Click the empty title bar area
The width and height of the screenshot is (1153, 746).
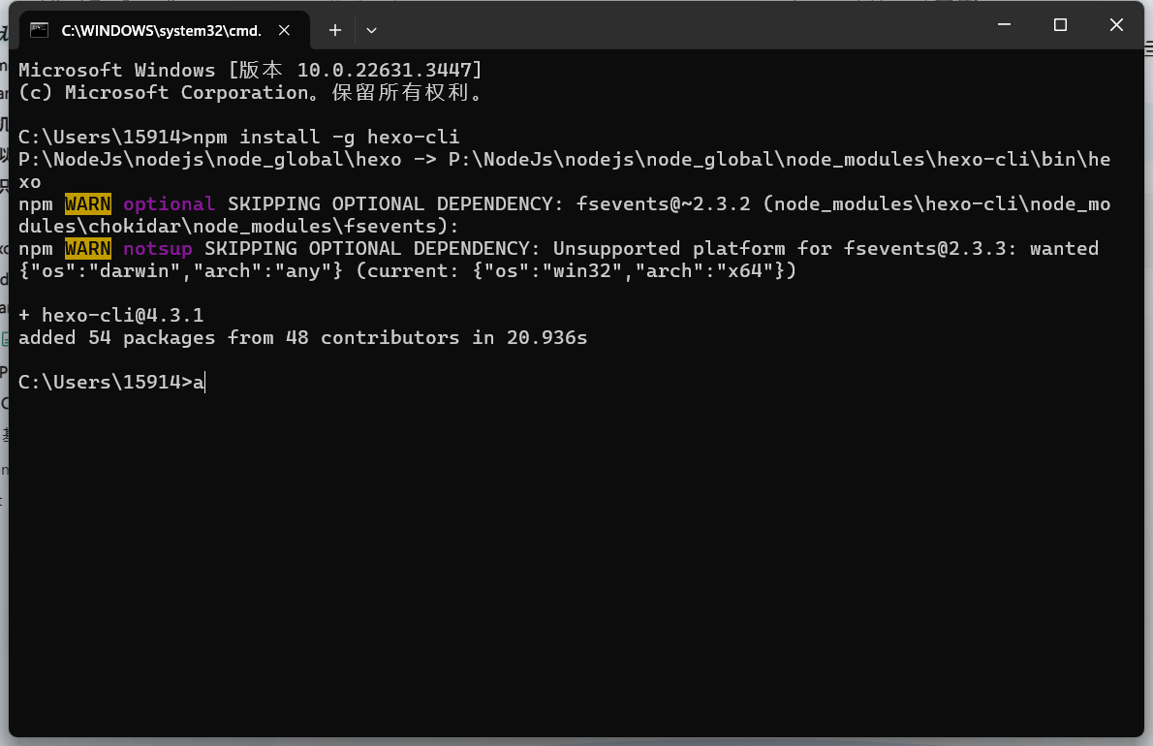(678, 27)
